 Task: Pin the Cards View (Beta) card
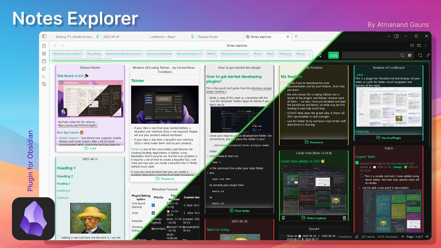[284, 218]
